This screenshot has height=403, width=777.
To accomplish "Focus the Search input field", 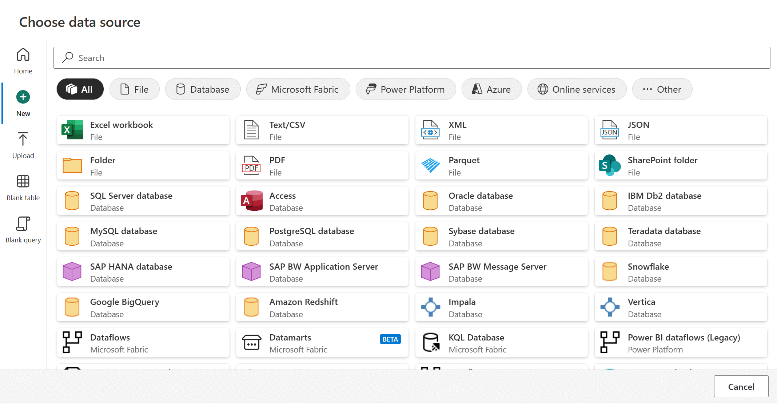I will tap(411, 58).
